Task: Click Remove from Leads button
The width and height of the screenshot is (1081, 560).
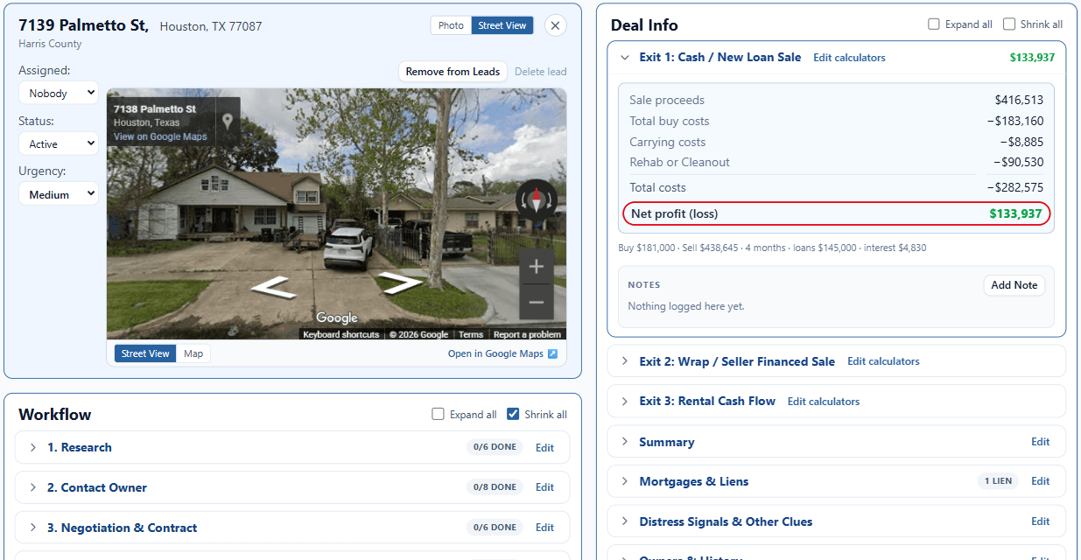Action: [x=453, y=72]
